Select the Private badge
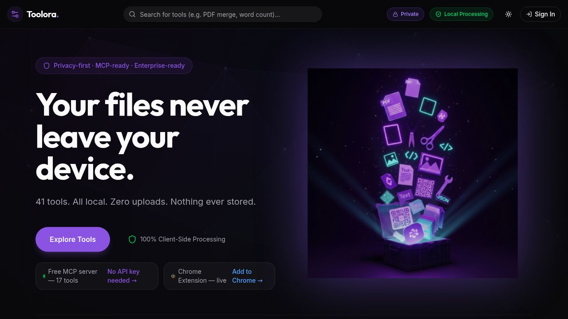 (x=406, y=14)
